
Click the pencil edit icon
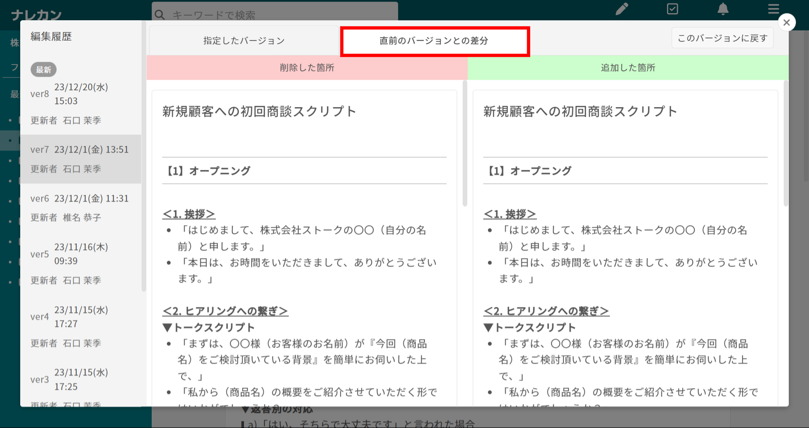click(x=621, y=9)
